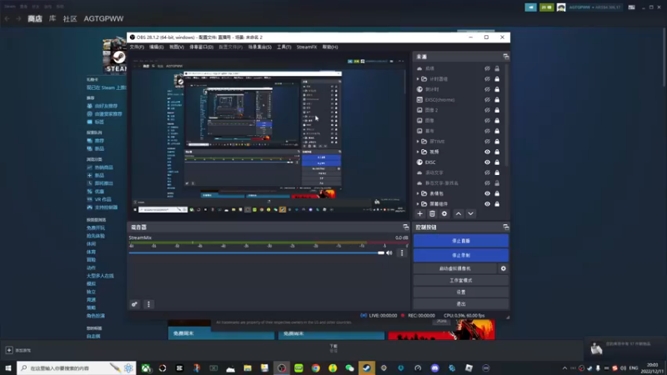The height and width of the screenshot is (375, 667).
Task: Open Discord from the taskbar
Action: click(434, 368)
